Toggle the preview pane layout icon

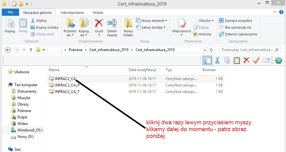pyautogui.click(x=207, y=60)
